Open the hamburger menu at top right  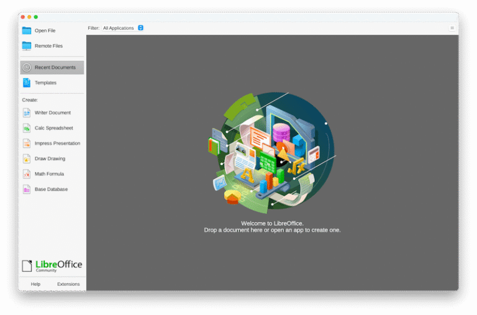pyautogui.click(x=452, y=28)
